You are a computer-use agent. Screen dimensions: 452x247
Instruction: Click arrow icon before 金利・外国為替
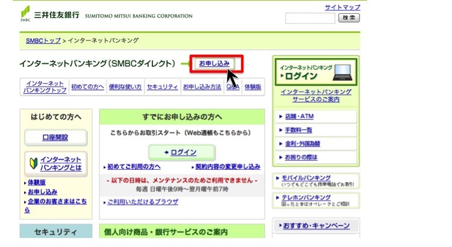pyautogui.click(x=280, y=144)
